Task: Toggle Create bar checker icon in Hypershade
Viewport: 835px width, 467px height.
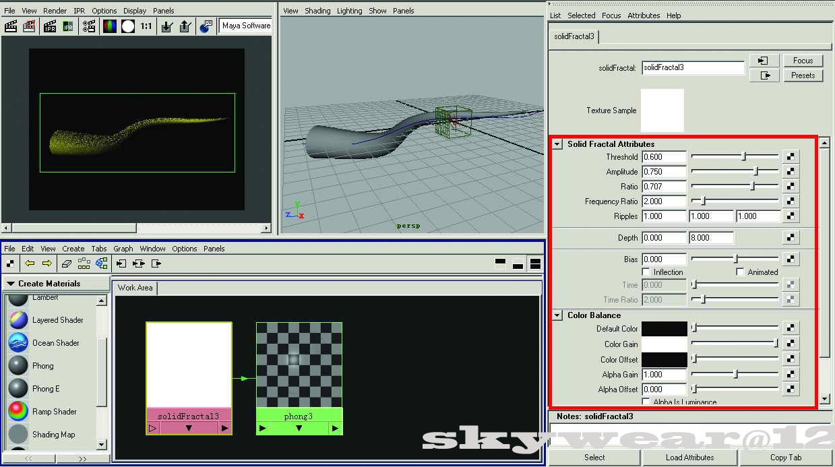Action: point(10,263)
